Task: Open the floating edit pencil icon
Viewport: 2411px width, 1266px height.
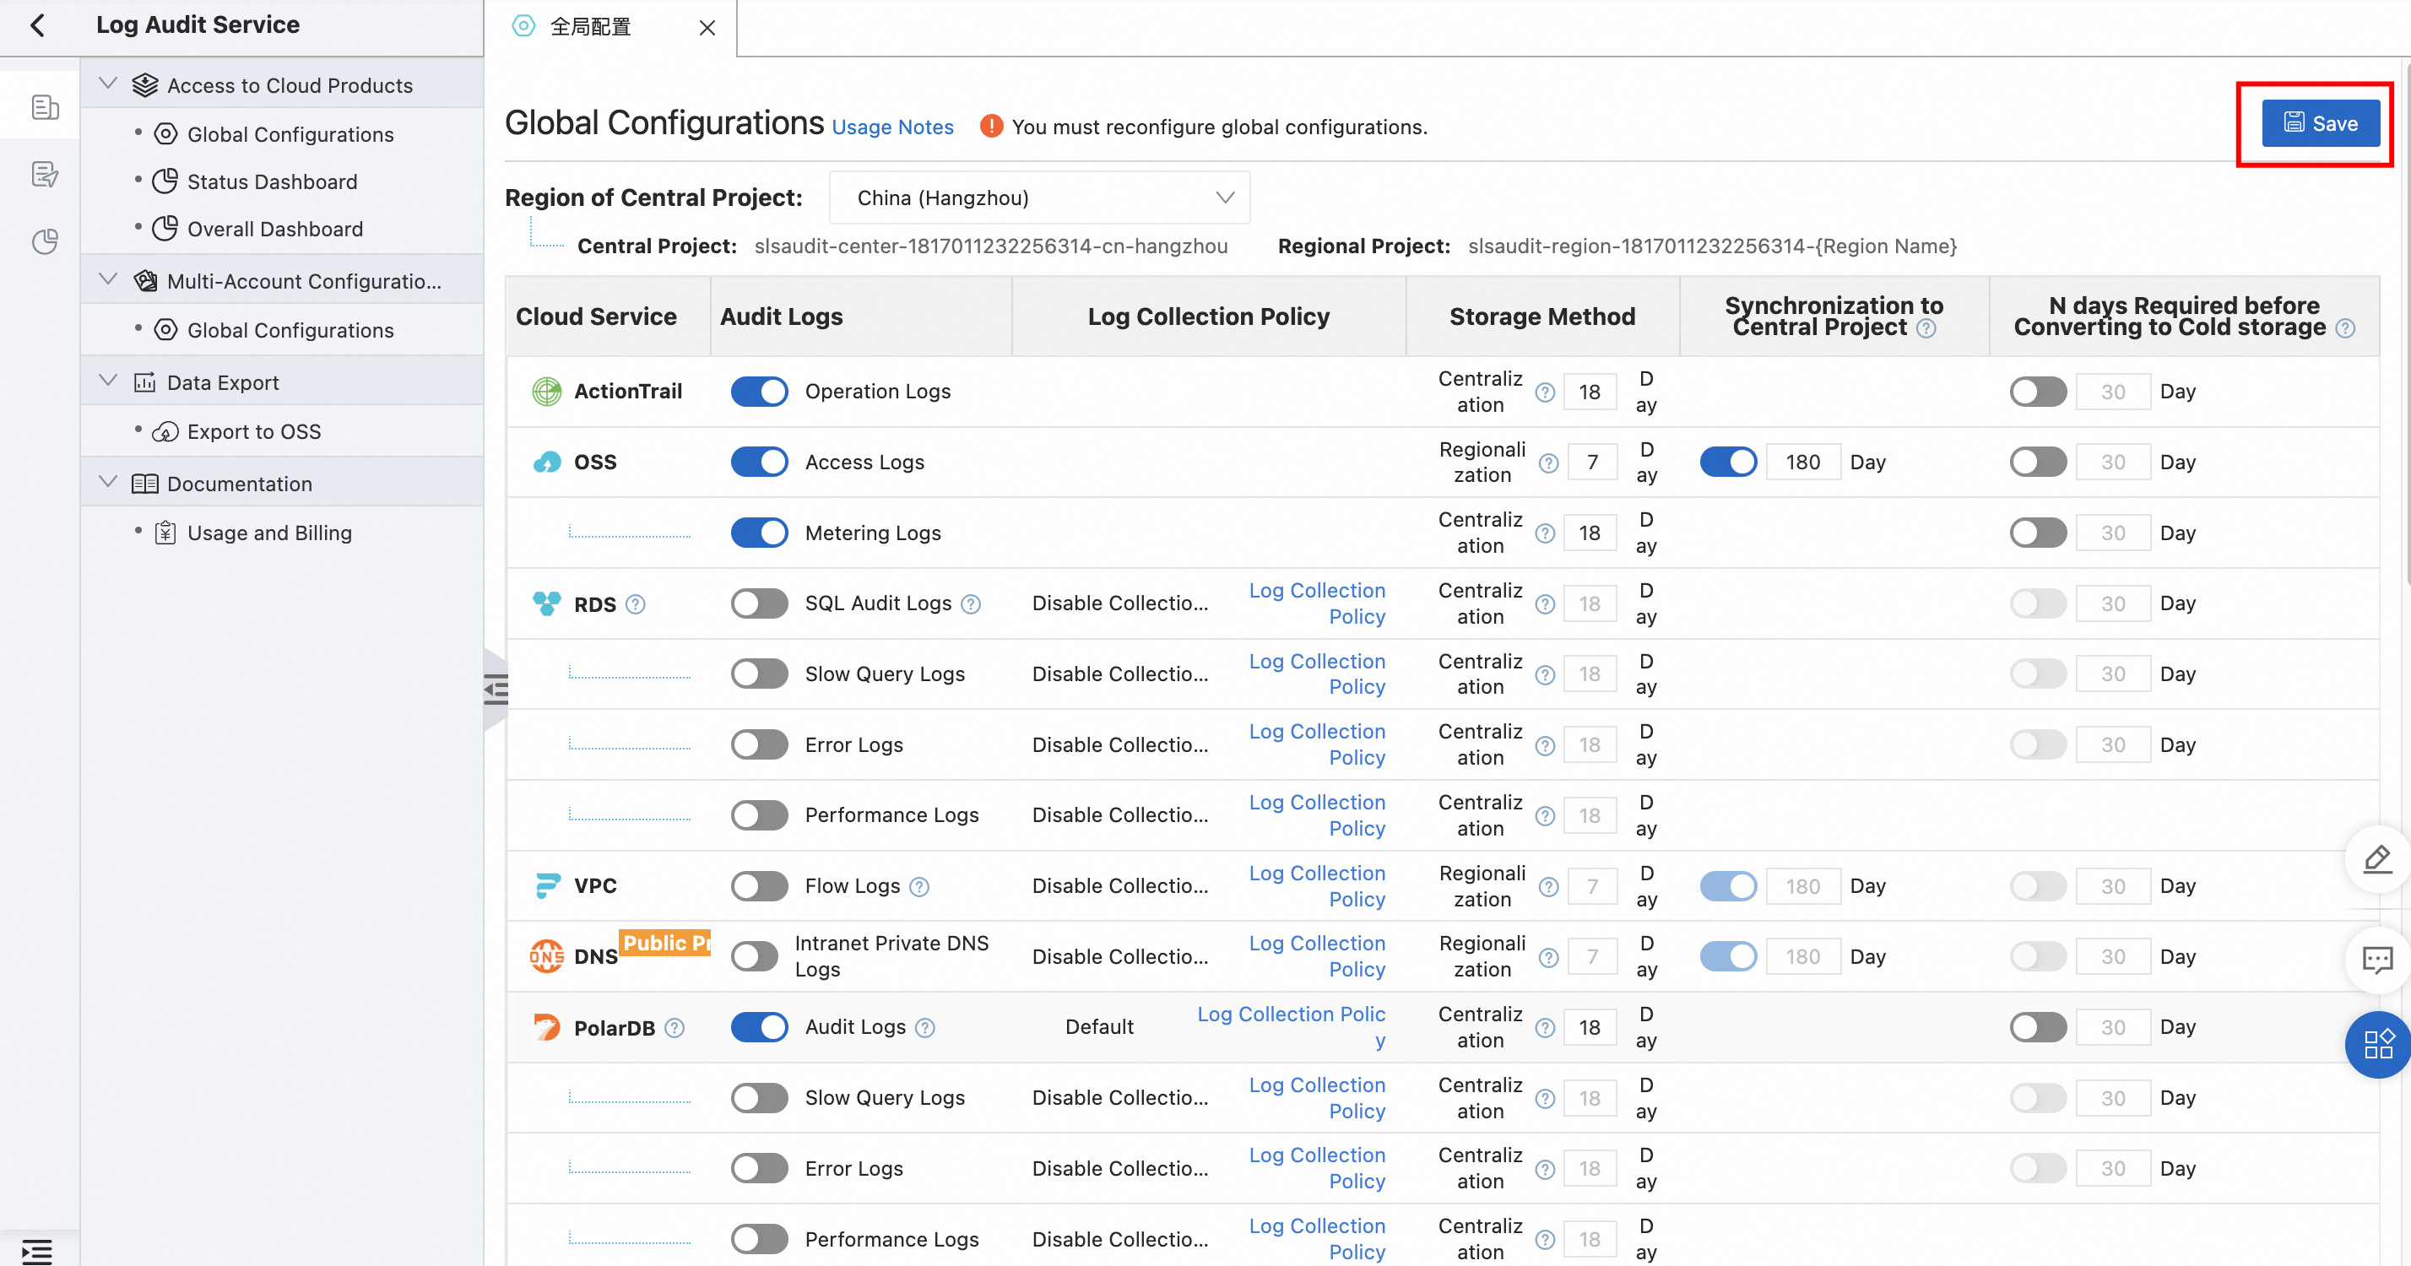Action: (x=2377, y=859)
